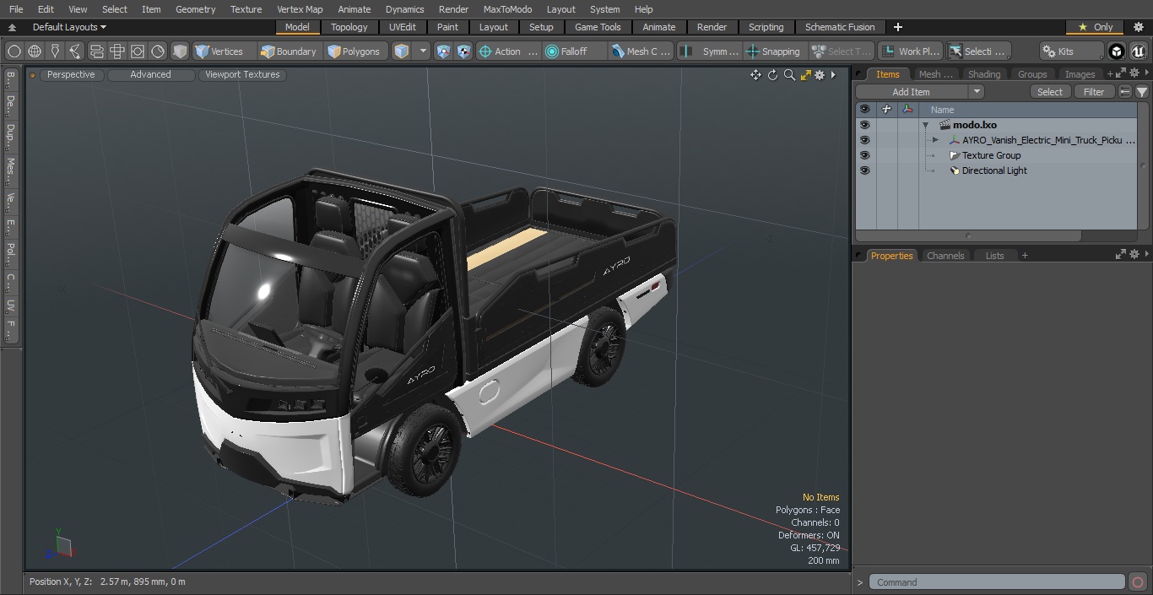Switch to the Schematic Fusion tab

(840, 27)
